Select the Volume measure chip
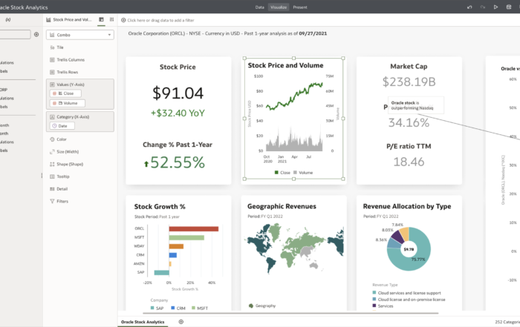This screenshot has width=520, height=327. [x=68, y=103]
